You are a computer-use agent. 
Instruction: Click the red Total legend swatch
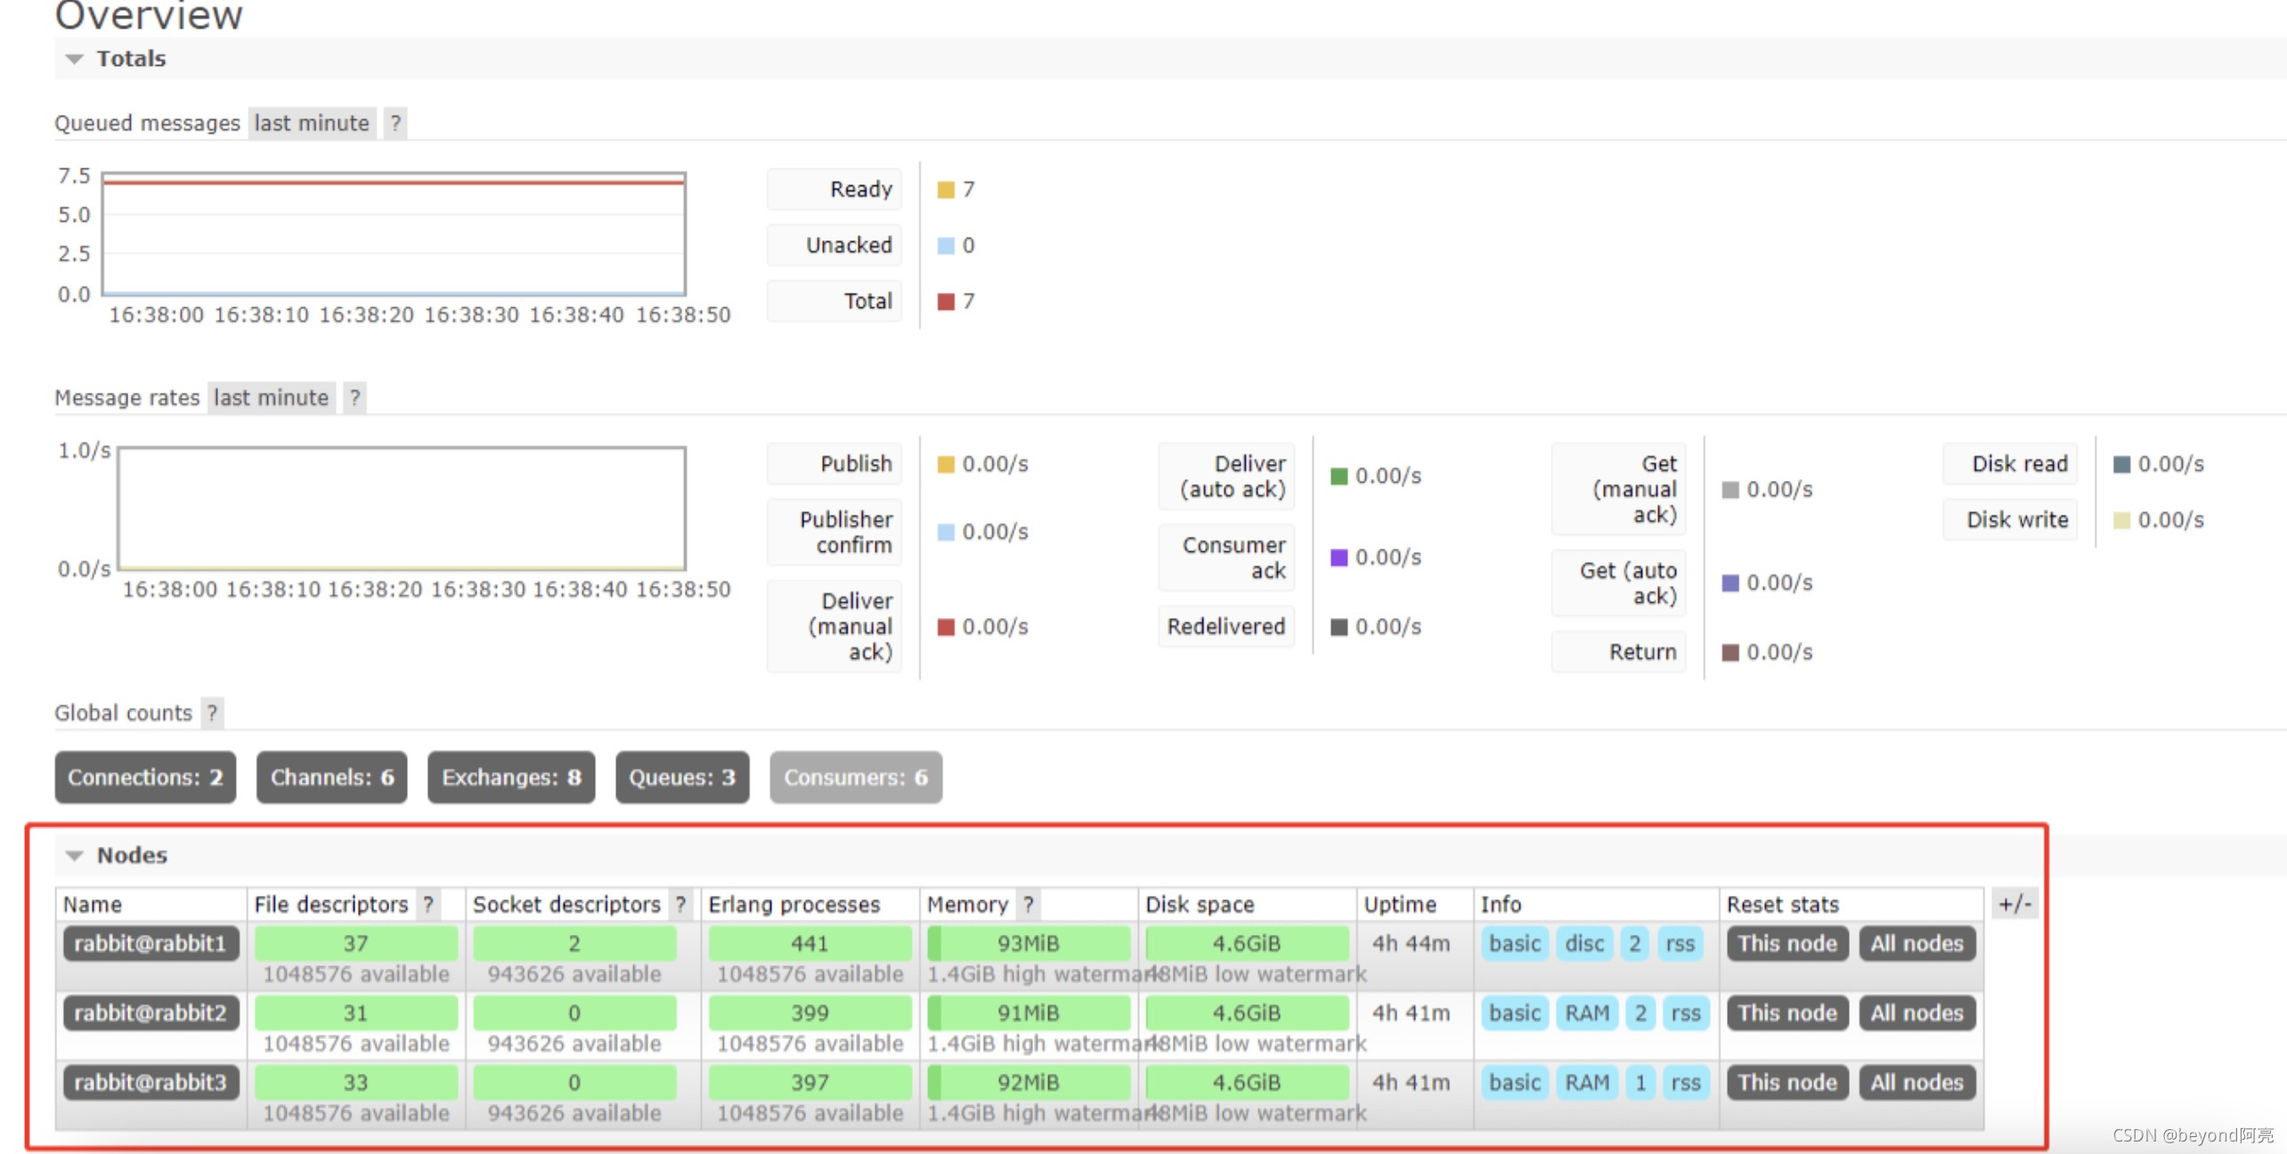(x=946, y=302)
